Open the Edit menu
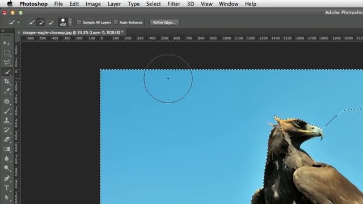 tap(74, 4)
